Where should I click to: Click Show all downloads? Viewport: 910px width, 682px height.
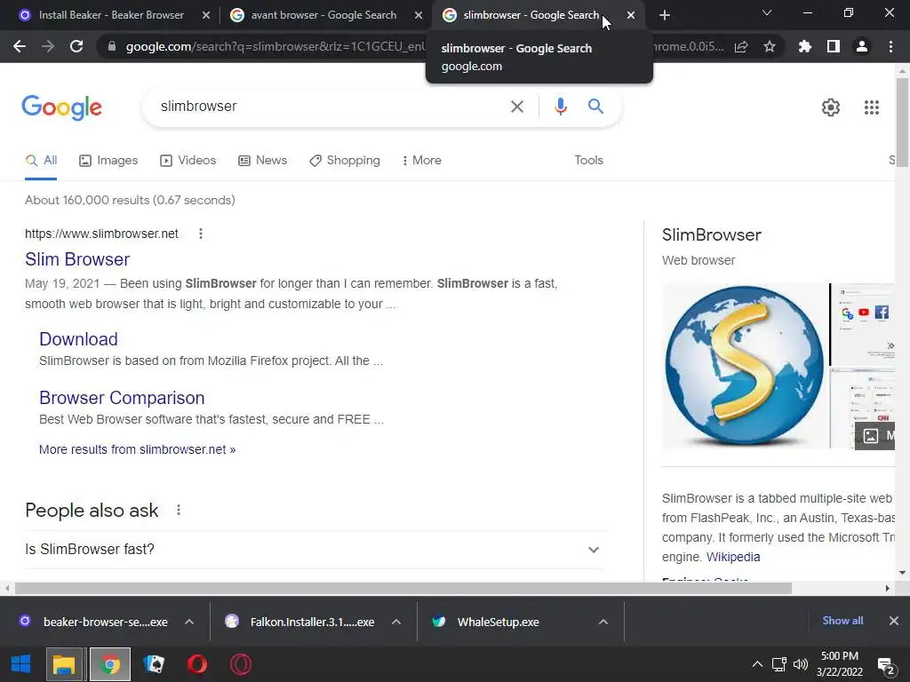[x=842, y=621]
